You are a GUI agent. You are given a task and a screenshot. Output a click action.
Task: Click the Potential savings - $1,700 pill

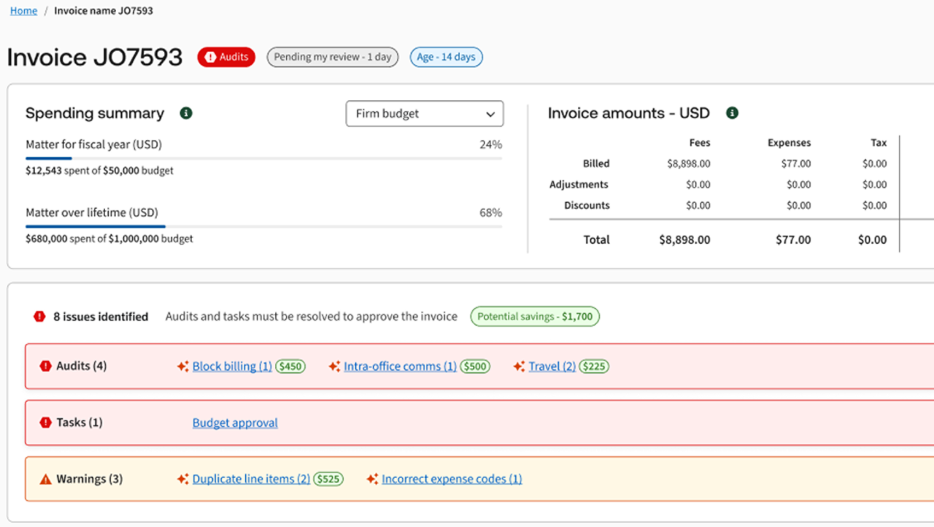point(534,317)
